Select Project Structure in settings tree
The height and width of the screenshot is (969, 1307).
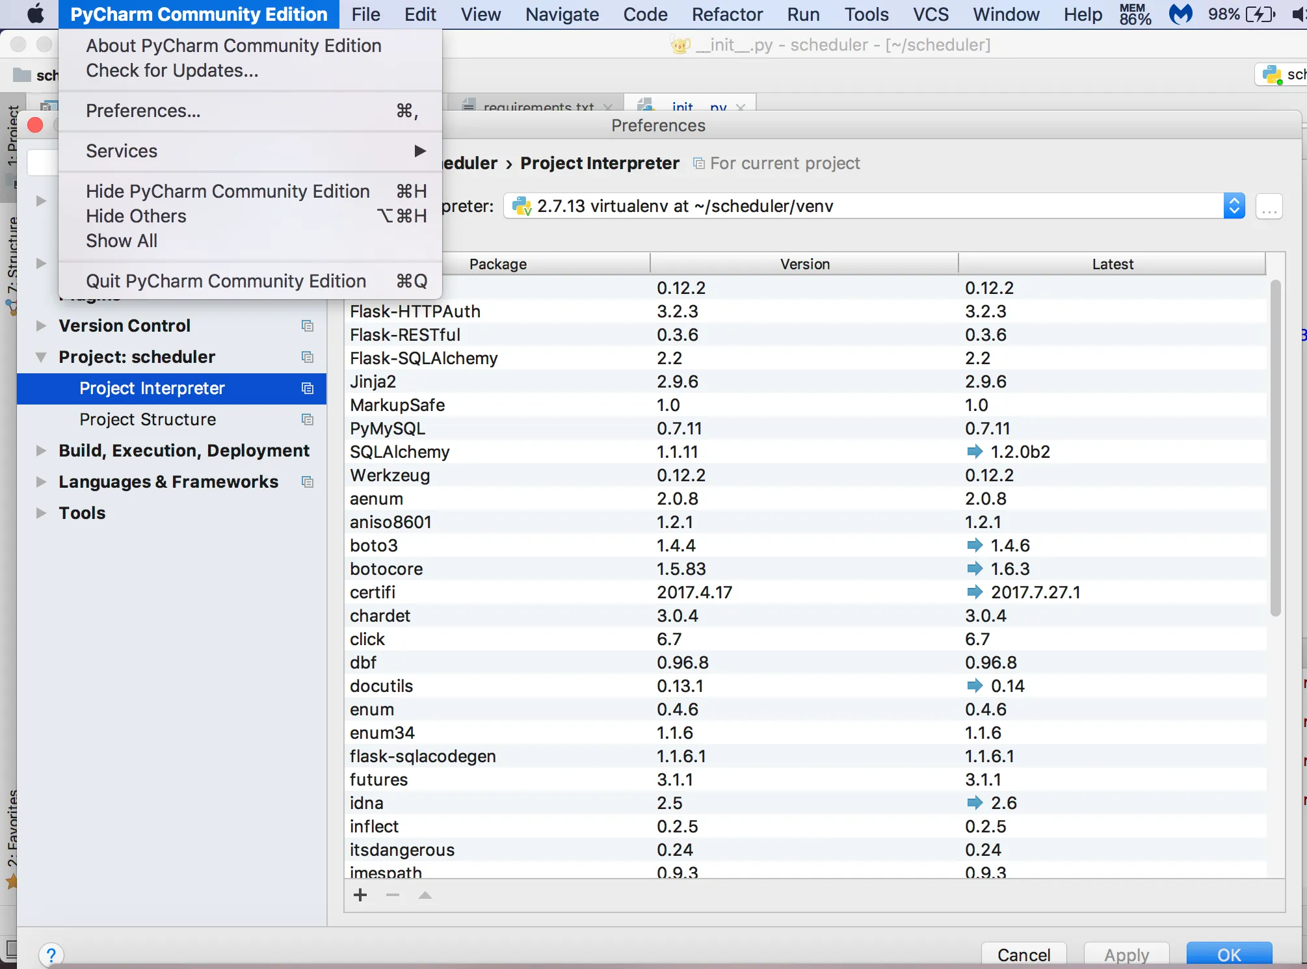click(148, 419)
